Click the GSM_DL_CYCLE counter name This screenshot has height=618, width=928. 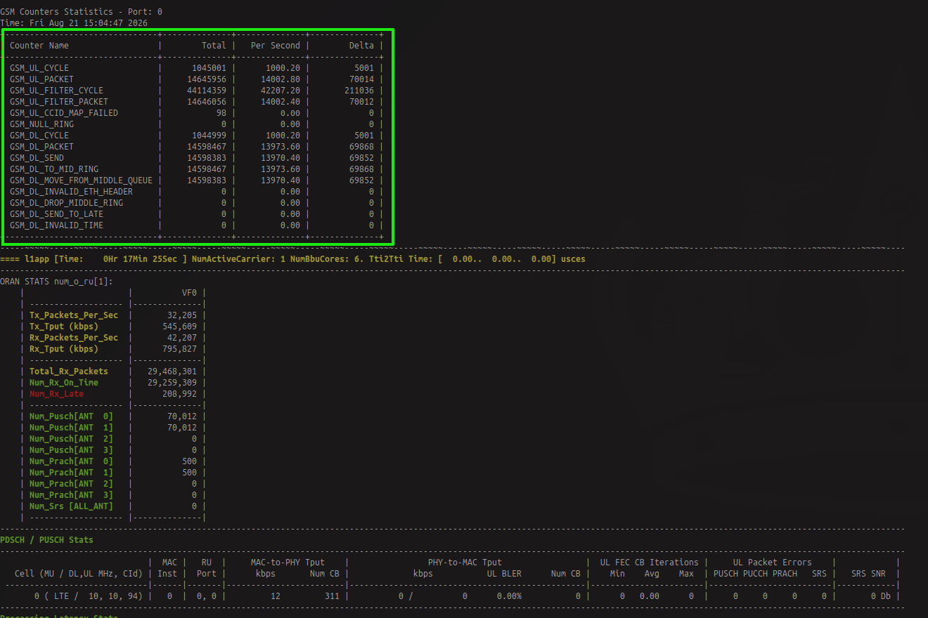coord(39,136)
